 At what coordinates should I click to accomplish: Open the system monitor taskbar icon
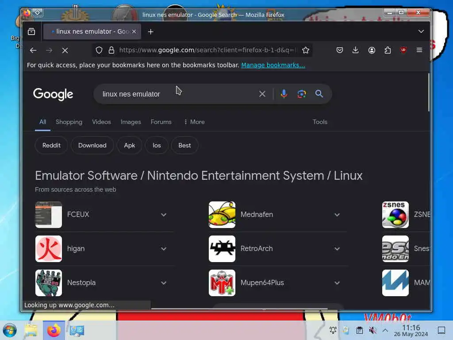pyautogui.click(x=77, y=330)
